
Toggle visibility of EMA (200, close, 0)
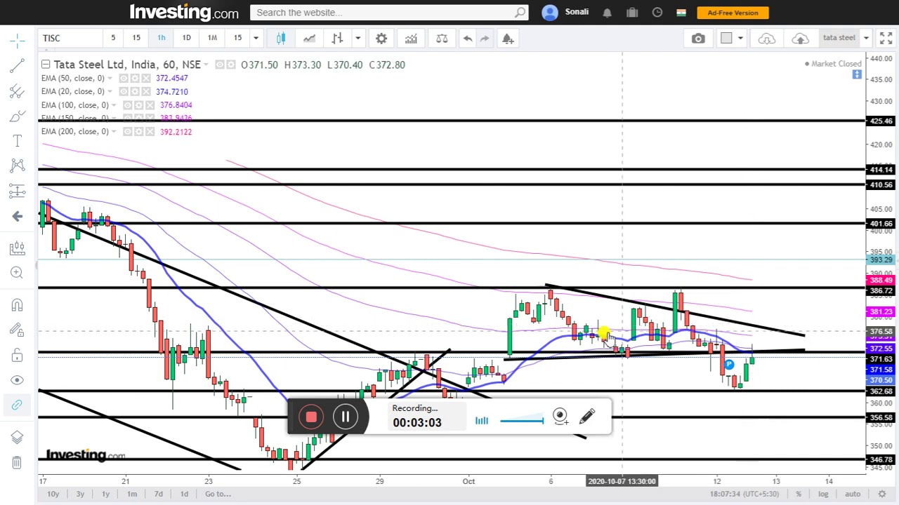click(128, 131)
